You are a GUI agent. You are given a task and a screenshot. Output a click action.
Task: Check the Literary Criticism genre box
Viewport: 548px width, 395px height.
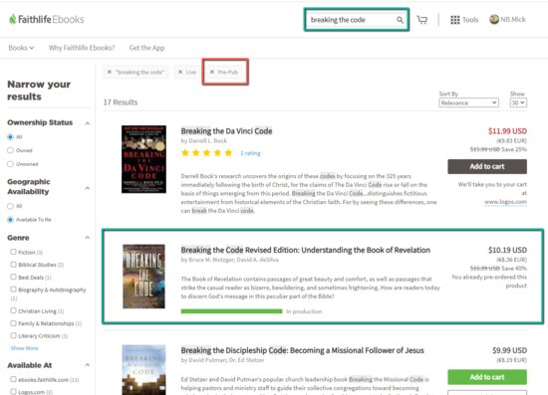(13, 335)
